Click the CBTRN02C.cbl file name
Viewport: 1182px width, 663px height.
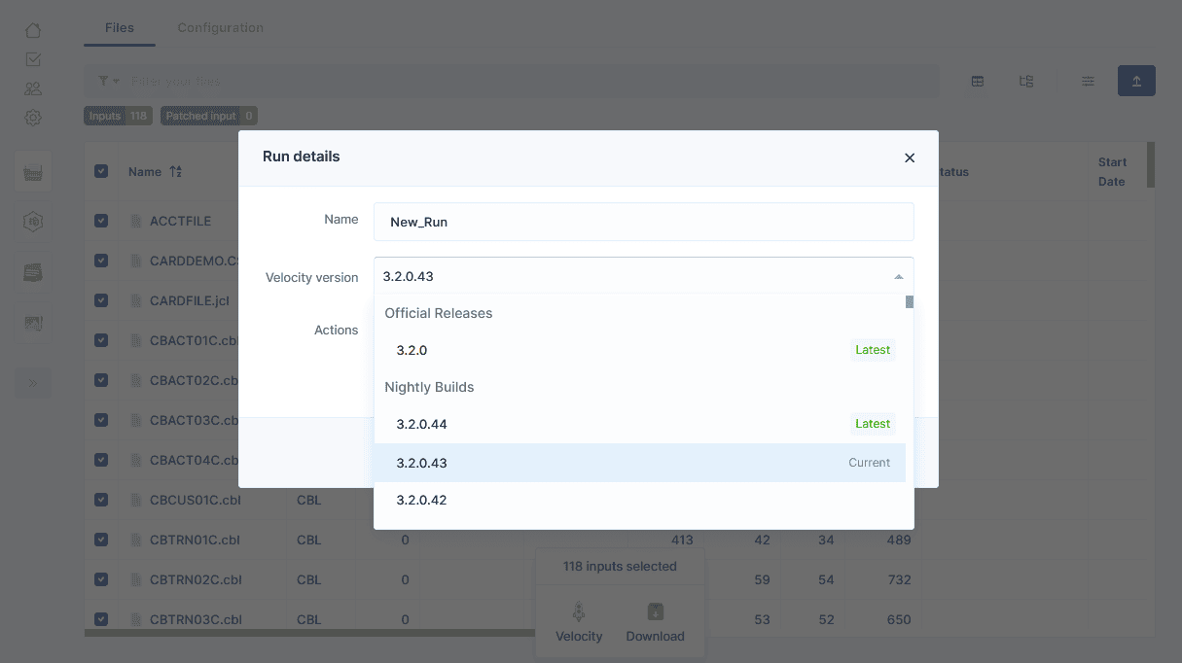pyautogui.click(x=196, y=579)
